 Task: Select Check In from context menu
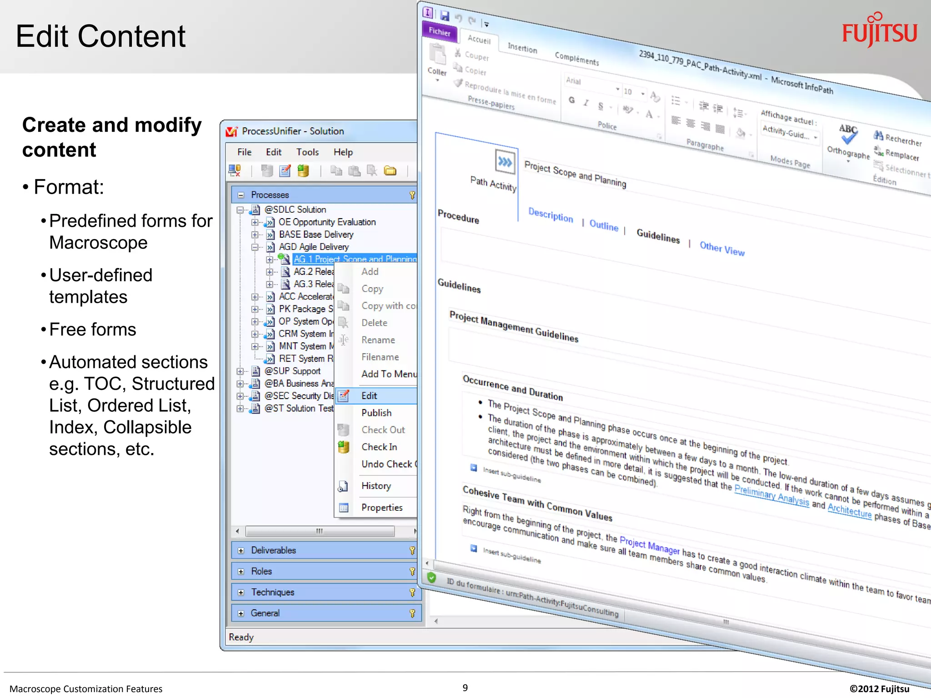pos(379,447)
